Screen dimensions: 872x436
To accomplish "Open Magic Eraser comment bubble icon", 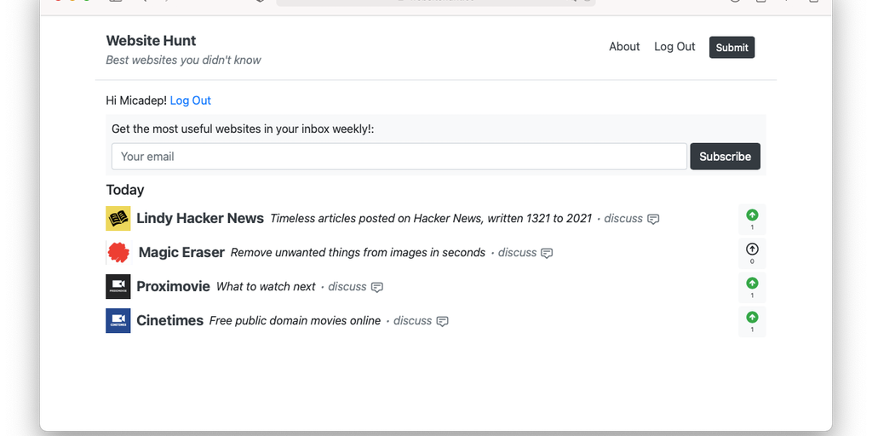I will [x=547, y=253].
